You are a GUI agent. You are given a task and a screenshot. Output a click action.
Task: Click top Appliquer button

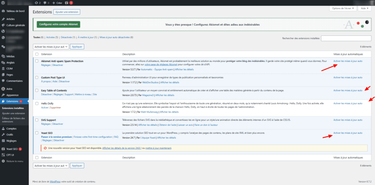pyautogui.click(x=77, y=47)
